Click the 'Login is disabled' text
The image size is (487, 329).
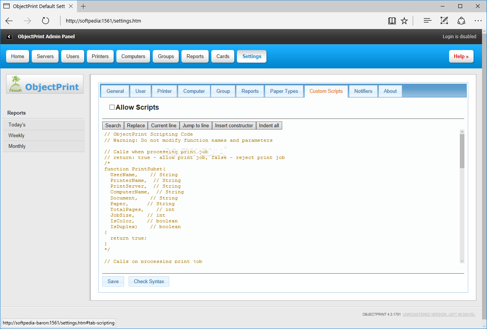459,37
